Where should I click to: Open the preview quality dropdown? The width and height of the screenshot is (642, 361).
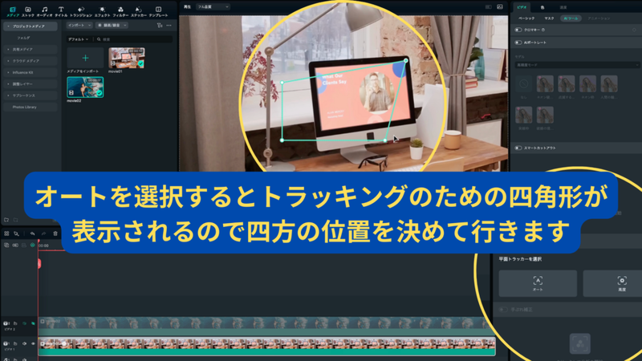point(213,7)
